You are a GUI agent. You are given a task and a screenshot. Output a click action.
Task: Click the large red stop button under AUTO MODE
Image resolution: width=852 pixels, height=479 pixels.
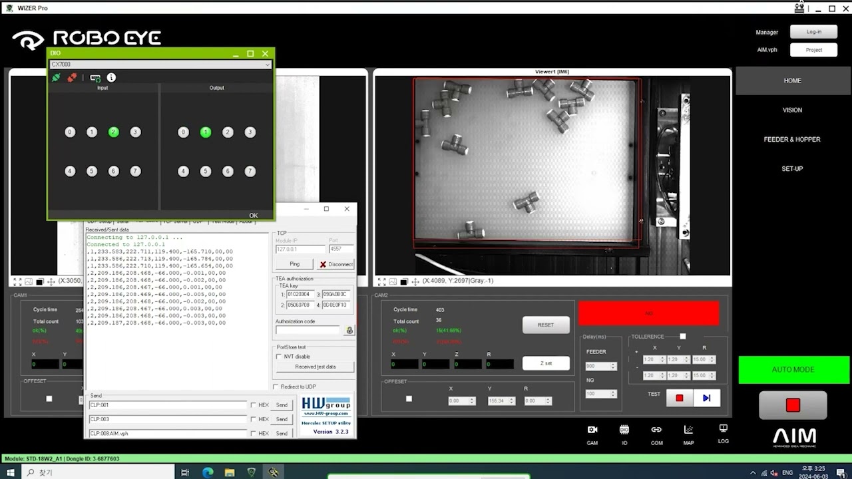[x=793, y=405]
